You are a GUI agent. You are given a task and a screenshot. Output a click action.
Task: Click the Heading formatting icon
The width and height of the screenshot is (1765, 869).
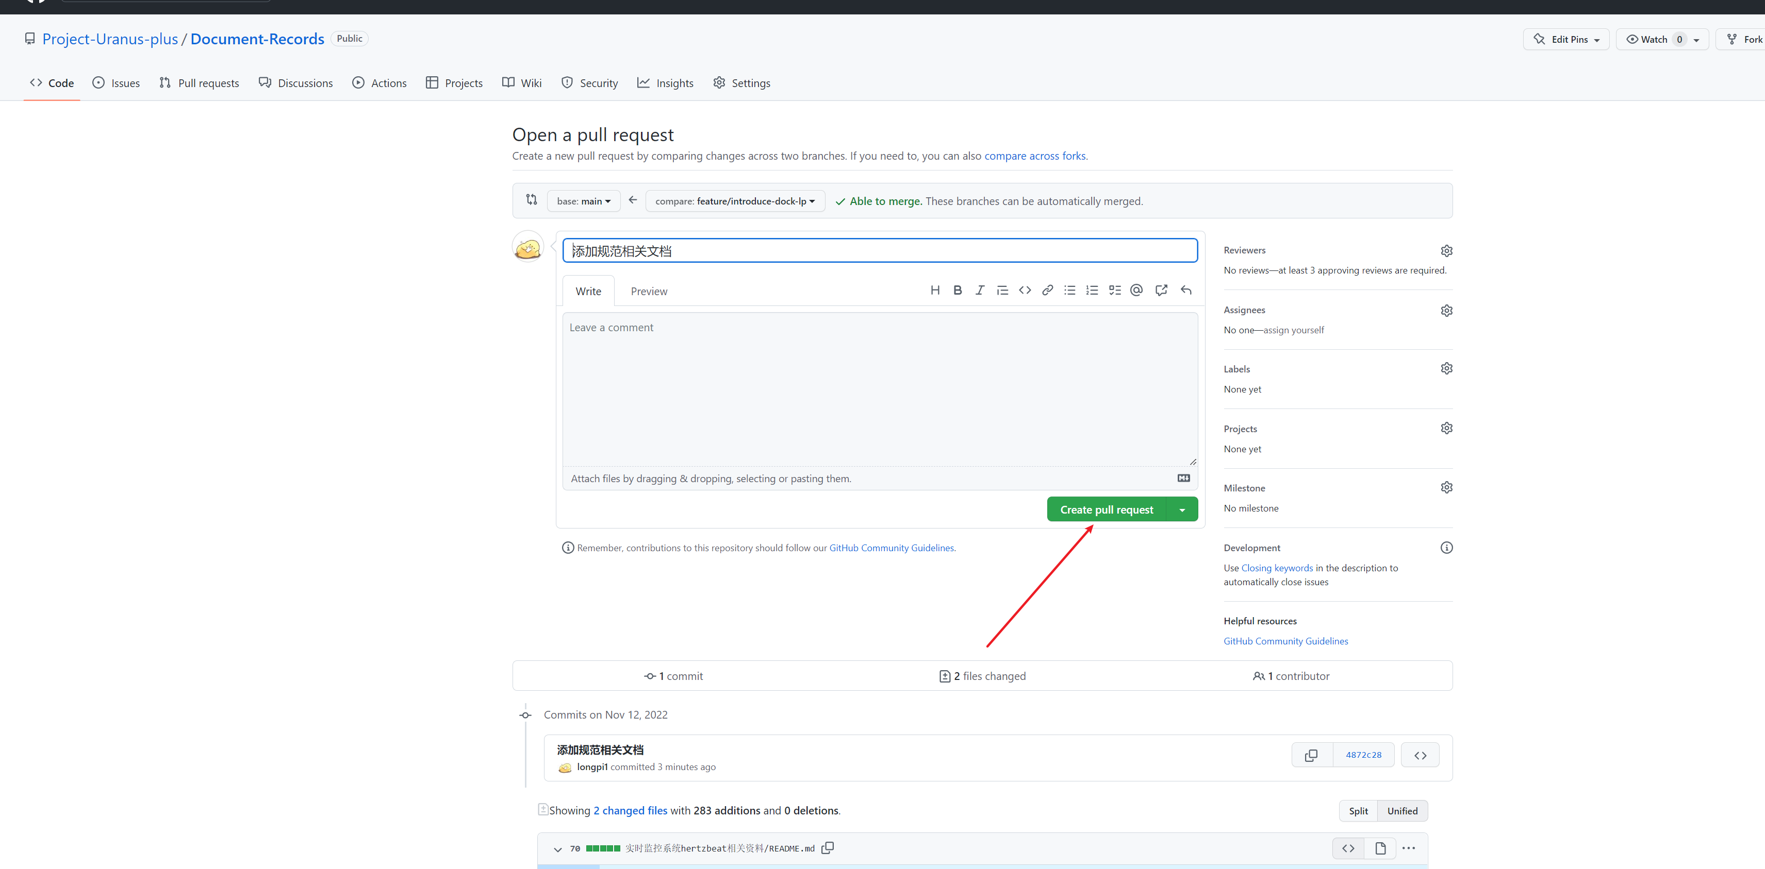pos(934,290)
